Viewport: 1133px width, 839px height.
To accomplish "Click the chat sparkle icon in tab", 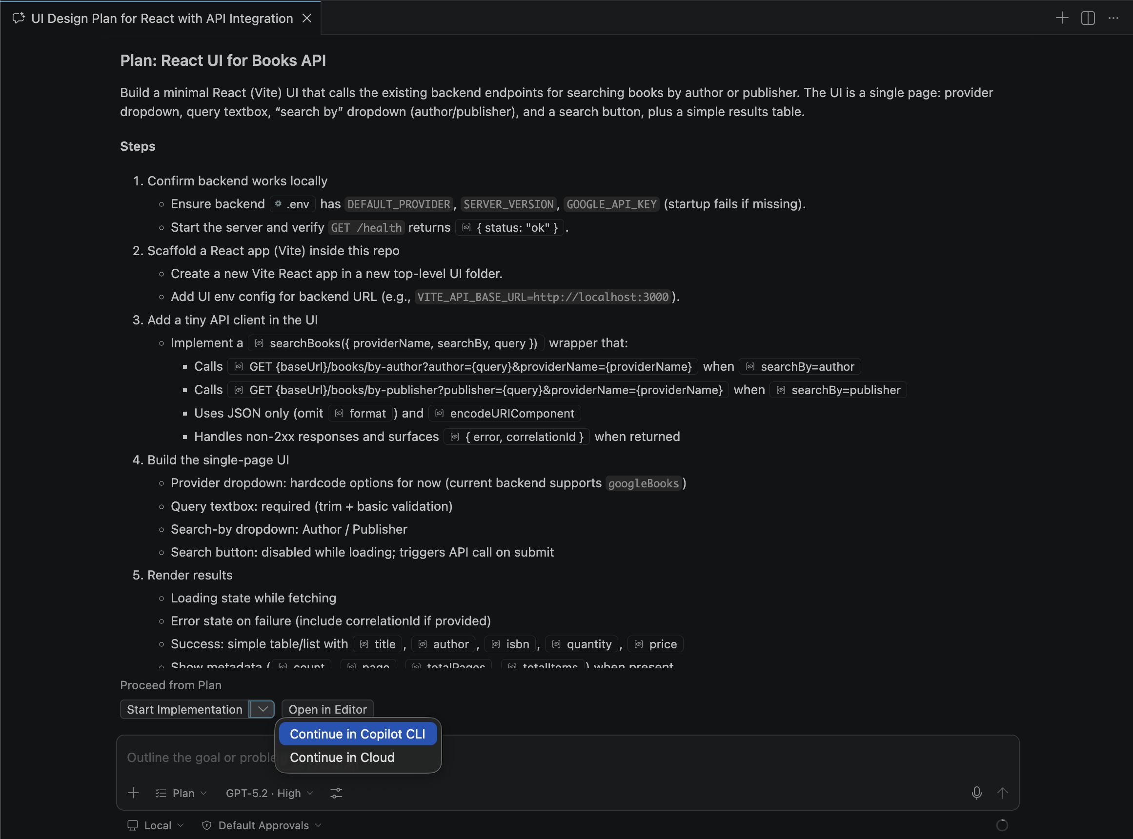I will tap(19, 18).
